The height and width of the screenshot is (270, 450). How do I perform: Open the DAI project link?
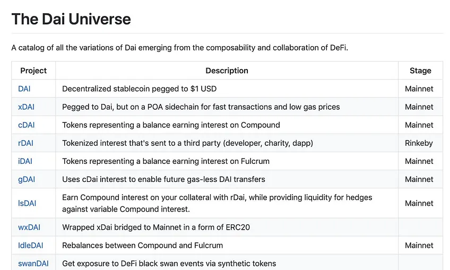click(x=24, y=89)
